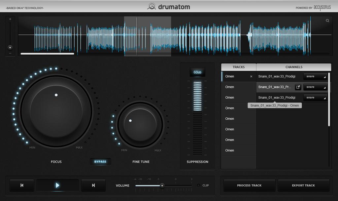This screenshot has width=338, height=201.
Task: Select the truncated Snare_01_wav.33_Pr... channel
Action: 275,87
